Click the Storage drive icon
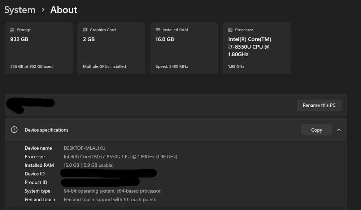The height and width of the screenshot is (210, 361). coord(12,30)
